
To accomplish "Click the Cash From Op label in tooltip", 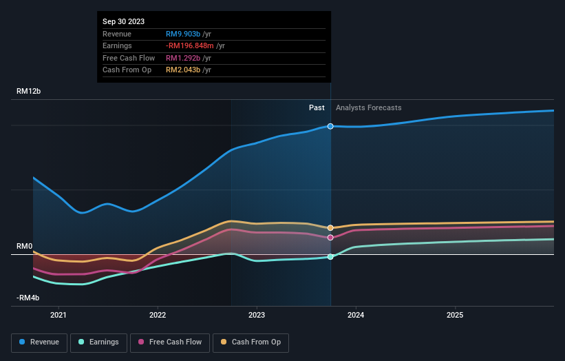I will pos(127,70).
